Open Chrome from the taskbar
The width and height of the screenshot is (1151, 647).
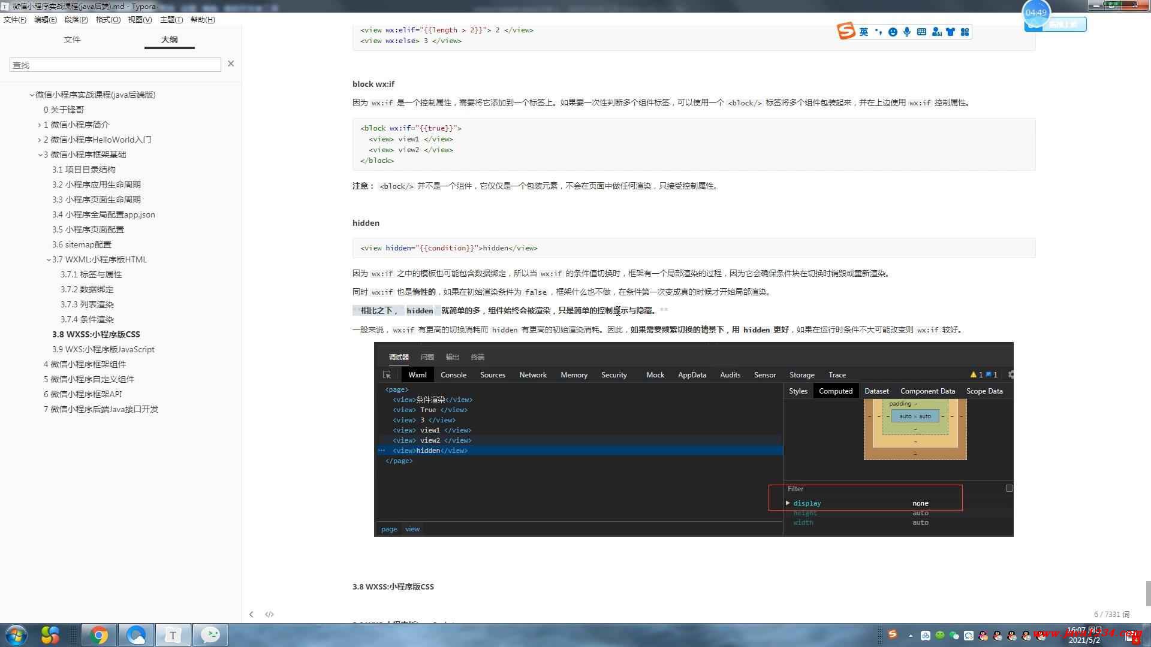click(x=99, y=635)
